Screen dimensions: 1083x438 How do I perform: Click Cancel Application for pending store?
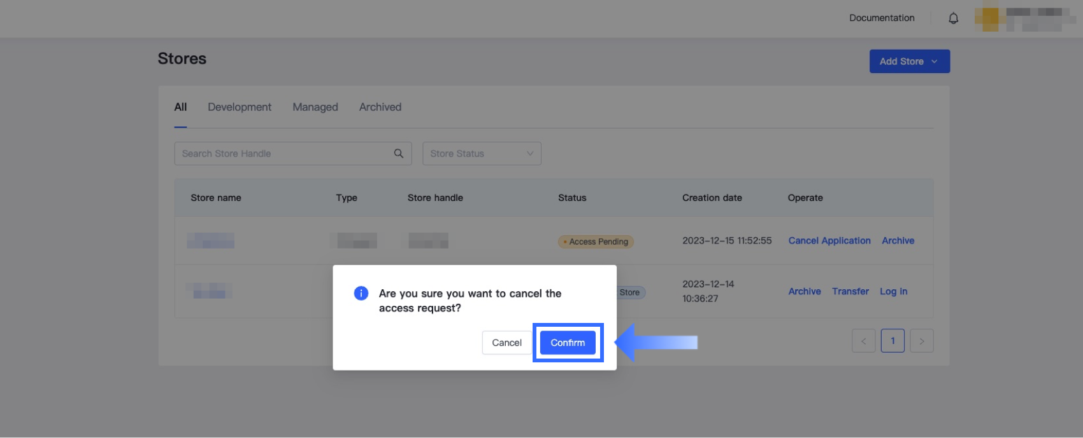click(x=829, y=240)
